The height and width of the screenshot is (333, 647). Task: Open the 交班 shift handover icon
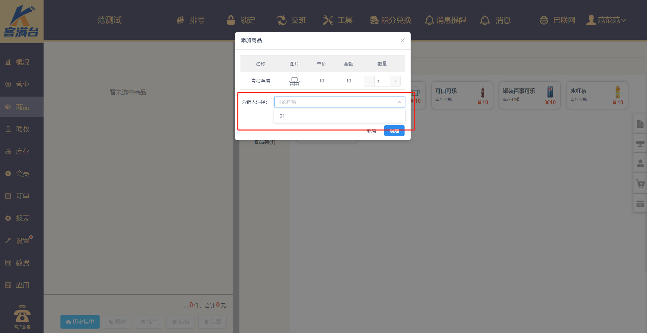click(281, 20)
